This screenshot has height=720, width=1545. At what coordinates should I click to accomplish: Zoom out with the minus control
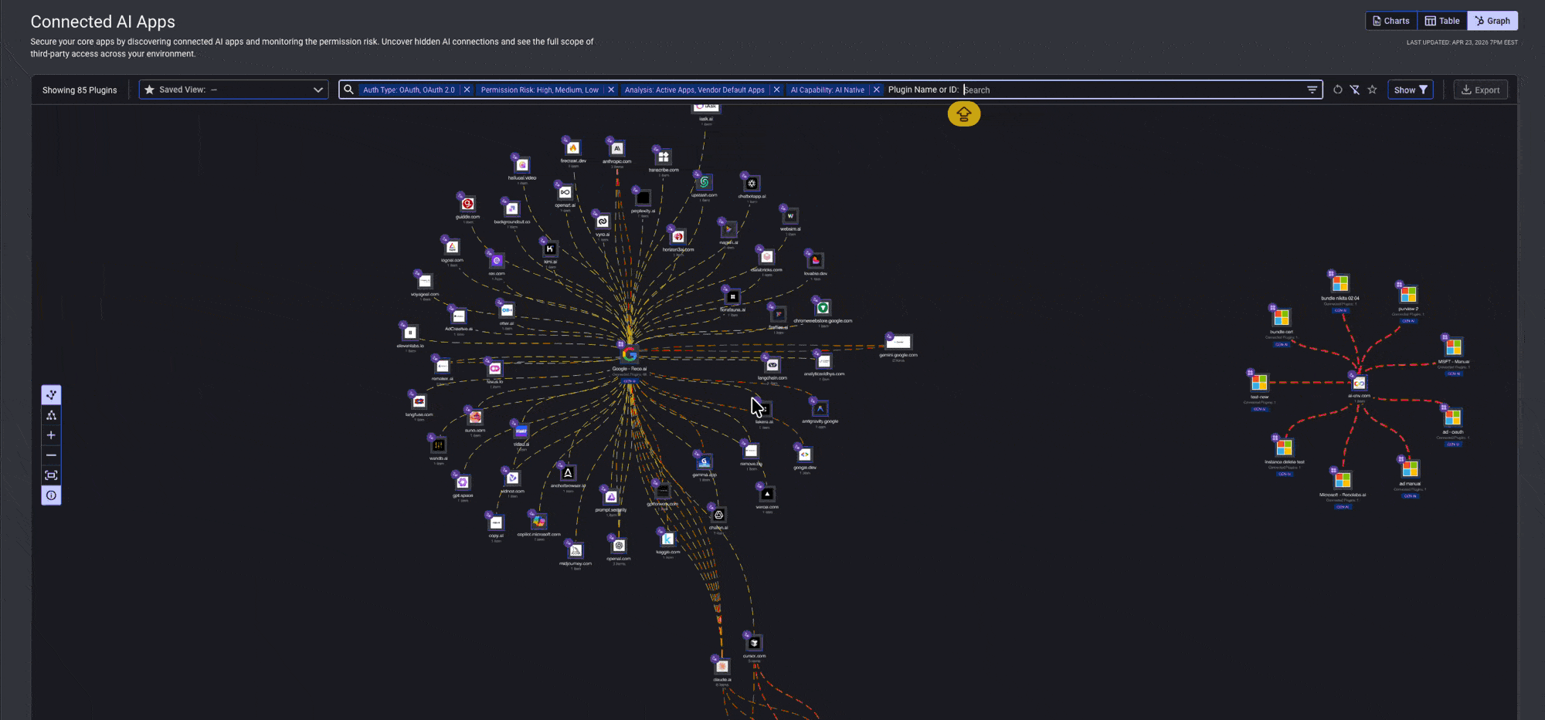(x=51, y=455)
